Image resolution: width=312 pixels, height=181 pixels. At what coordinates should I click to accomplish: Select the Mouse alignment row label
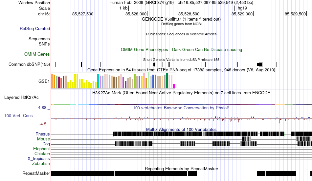(x=43, y=139)
